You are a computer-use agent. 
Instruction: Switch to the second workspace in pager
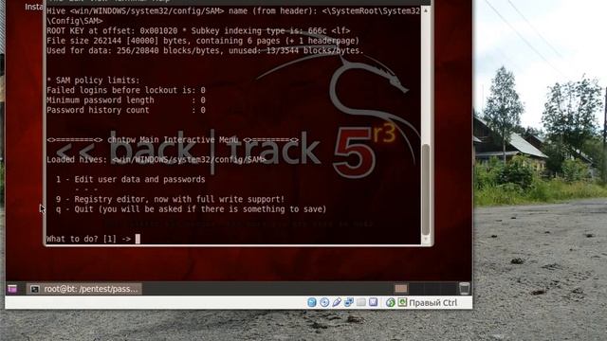point(416,288)
